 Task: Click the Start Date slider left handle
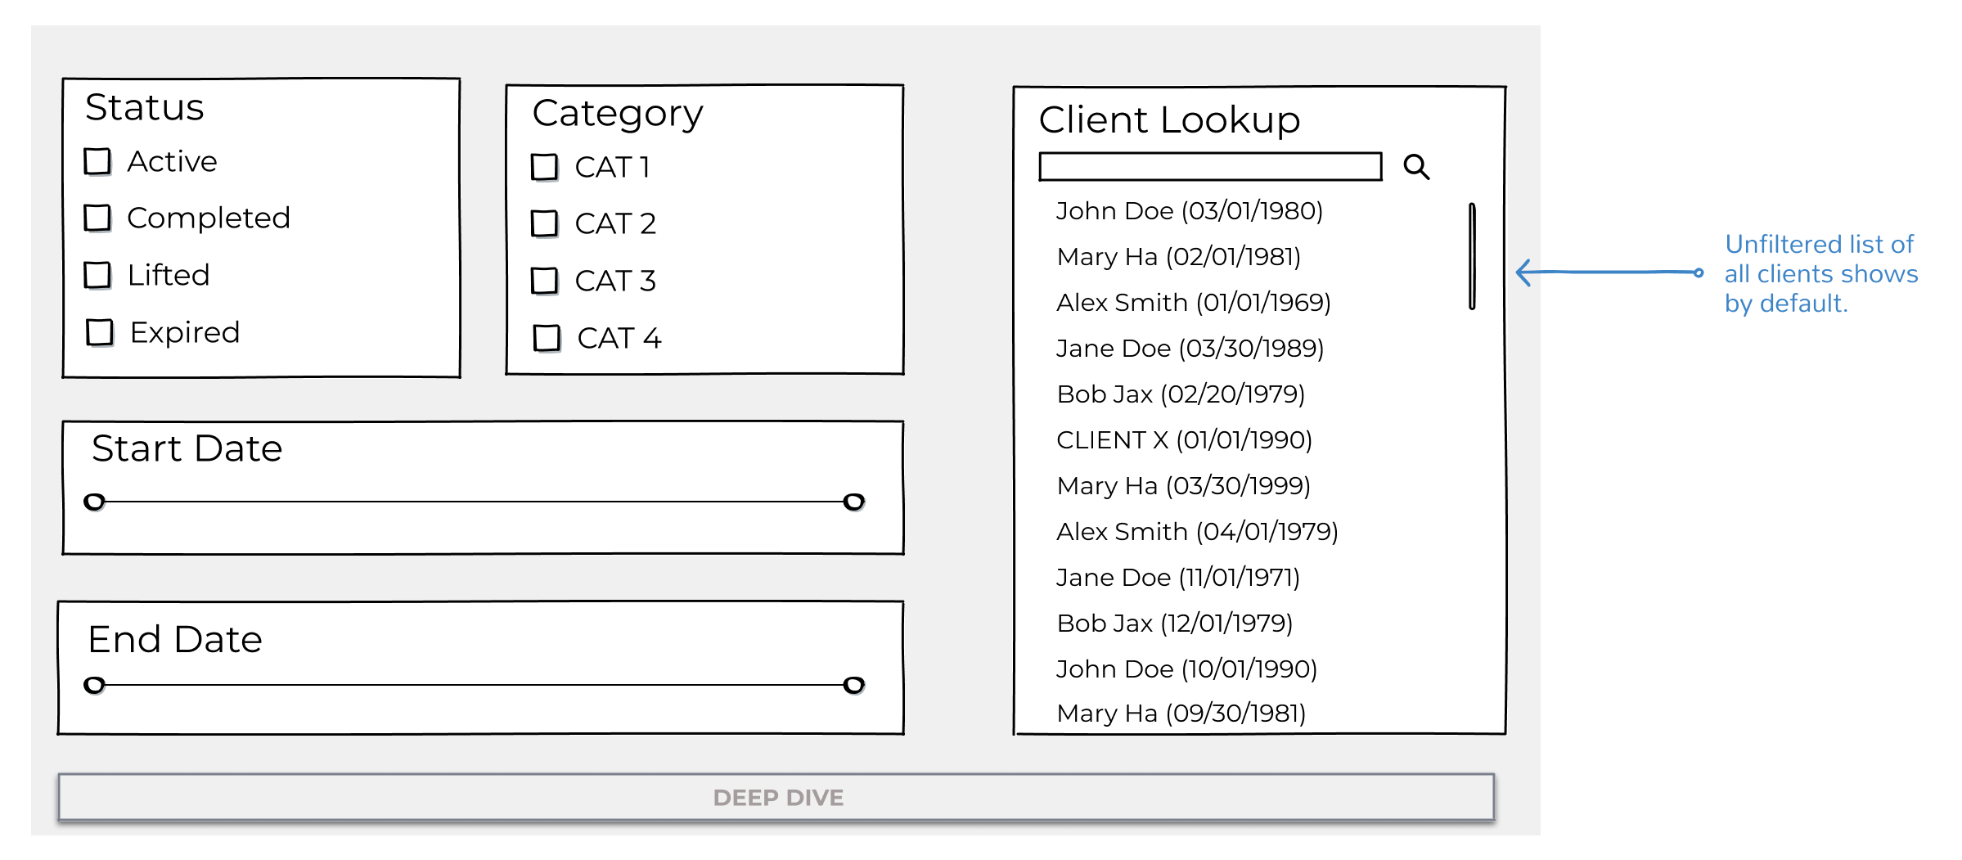tap(95, 502)
